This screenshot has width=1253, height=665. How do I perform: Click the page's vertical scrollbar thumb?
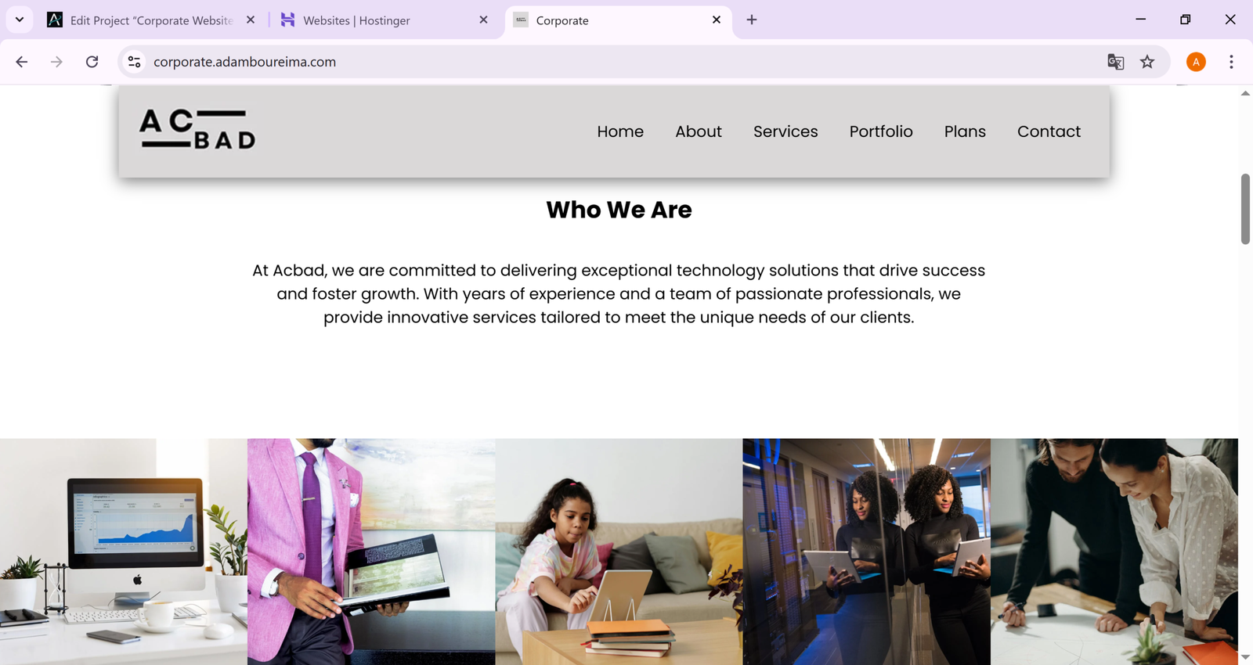coord(1245,209)
